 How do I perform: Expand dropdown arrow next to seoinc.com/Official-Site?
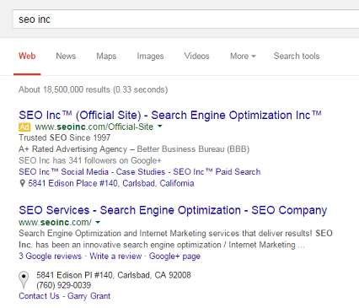pyautogui.click(x=160, y=127)
